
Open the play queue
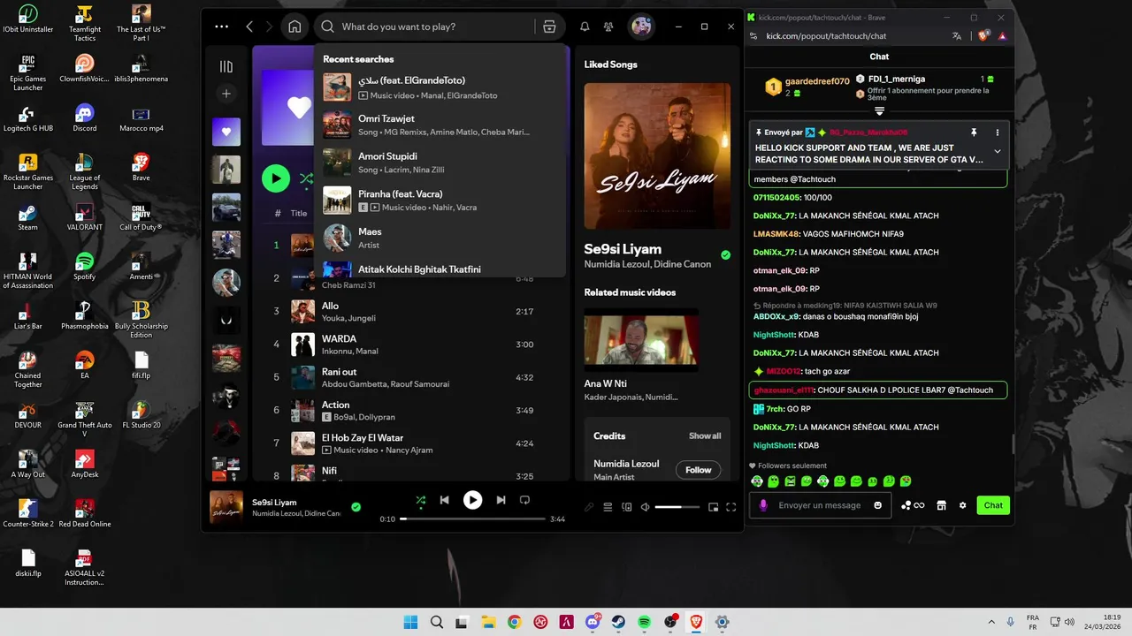(x=608, y=507)
